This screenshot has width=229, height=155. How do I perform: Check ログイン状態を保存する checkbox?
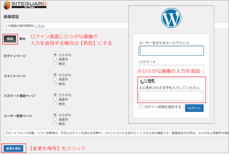point(141,107)
